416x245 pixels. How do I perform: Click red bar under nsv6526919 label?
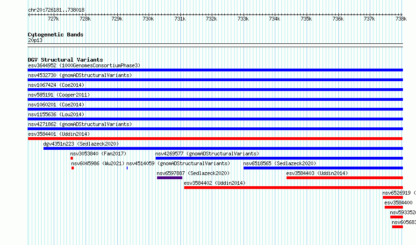coord(393,197)
